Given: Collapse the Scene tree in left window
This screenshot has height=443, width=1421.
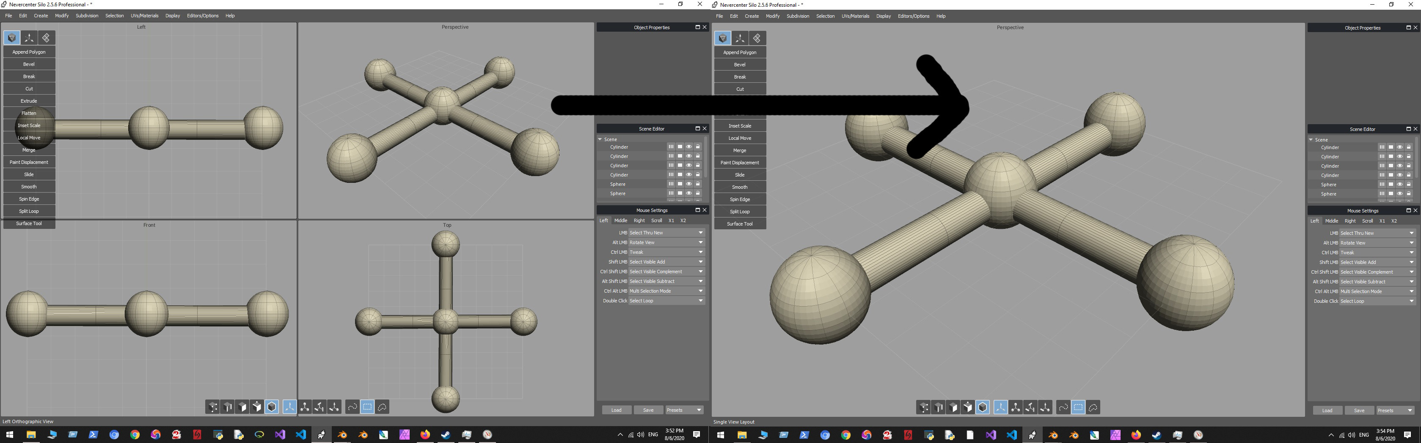Looking at the screenshot, I should [x=600, y=139].
